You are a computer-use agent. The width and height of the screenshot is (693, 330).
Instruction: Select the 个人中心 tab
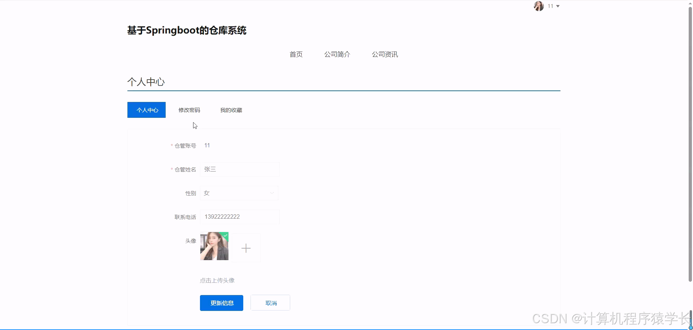pyautogui.click(x=146, y=110)
